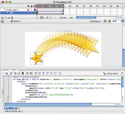This screenshot has height=114, width=125.
Task: Click the pin script icon
Action: [x=19, y=108]
